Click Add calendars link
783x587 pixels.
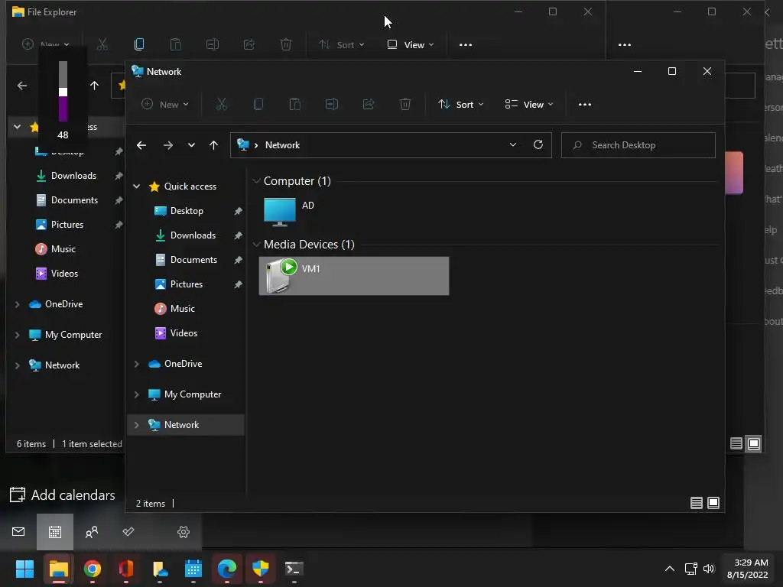click(x=63, y=495)
